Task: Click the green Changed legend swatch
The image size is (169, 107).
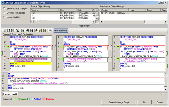Action: pyautogui.click(x=15, y=99)
